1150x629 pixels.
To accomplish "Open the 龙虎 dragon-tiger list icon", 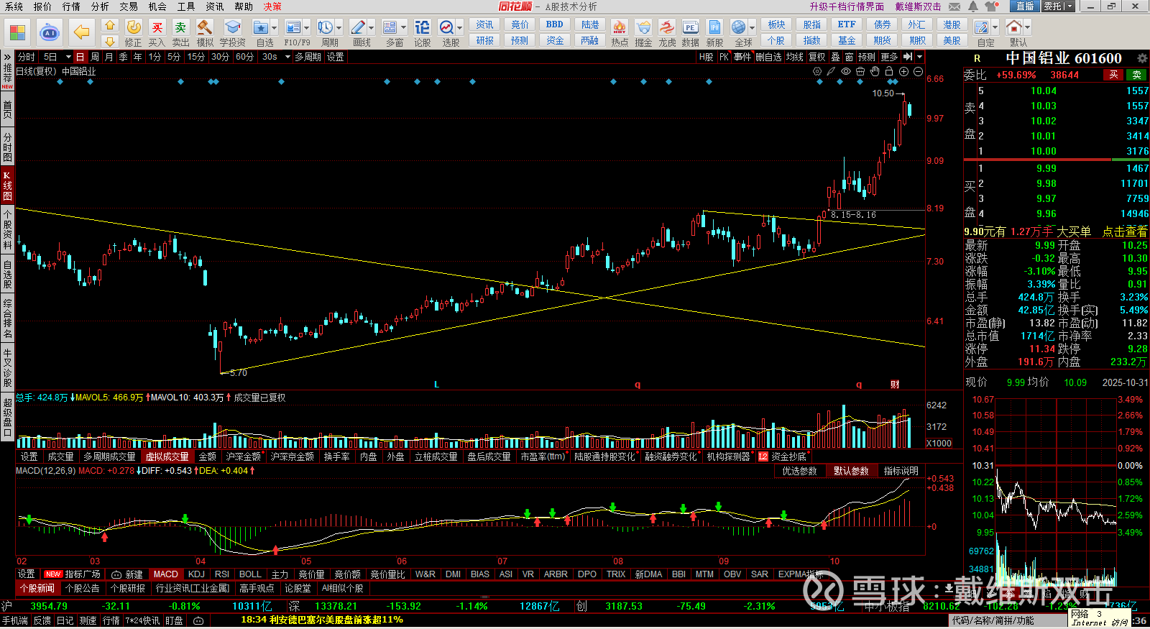I will pyautogui.click(x=667, y=33).
